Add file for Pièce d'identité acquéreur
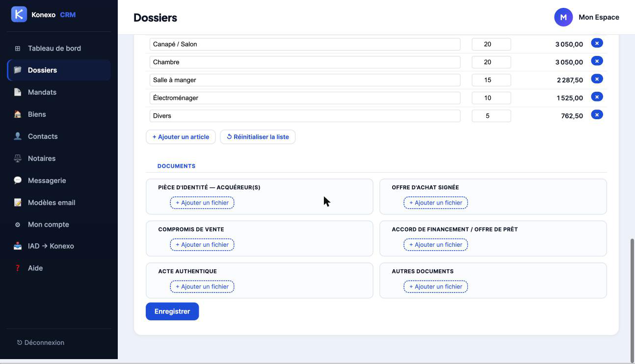 202,203
